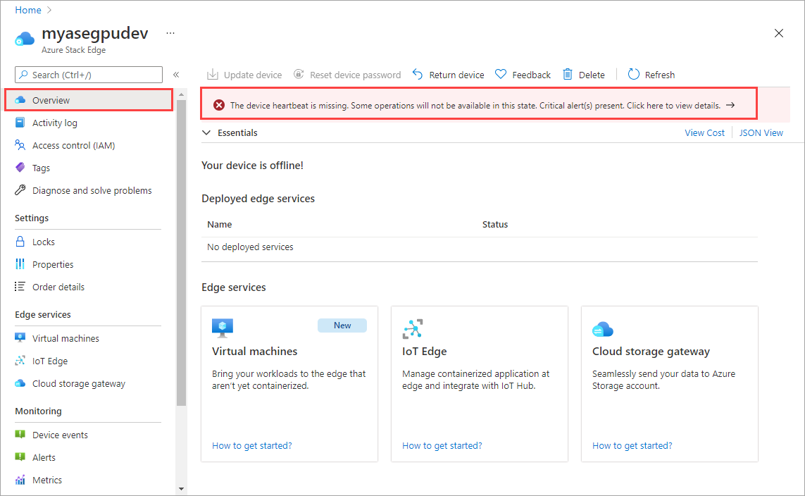The image size is (805, 496).
Task: Click the Virtual machines card monitor icon
Action: point(223,328)
